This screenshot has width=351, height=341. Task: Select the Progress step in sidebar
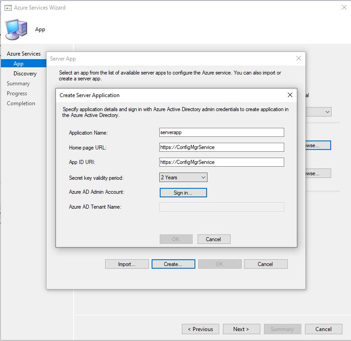tap(17, 93)
